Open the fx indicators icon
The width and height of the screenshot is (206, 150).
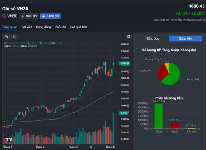pyautogui.click(x=14, y=37)
